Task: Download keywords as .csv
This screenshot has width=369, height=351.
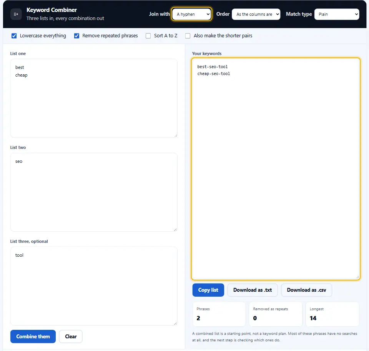Action: coord(306,290)
